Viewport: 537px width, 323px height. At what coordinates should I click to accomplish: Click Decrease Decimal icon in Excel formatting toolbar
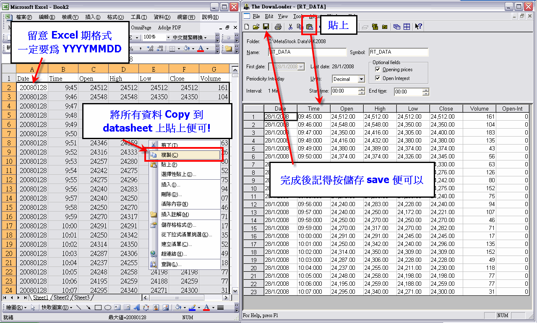(x=160, y=49)
